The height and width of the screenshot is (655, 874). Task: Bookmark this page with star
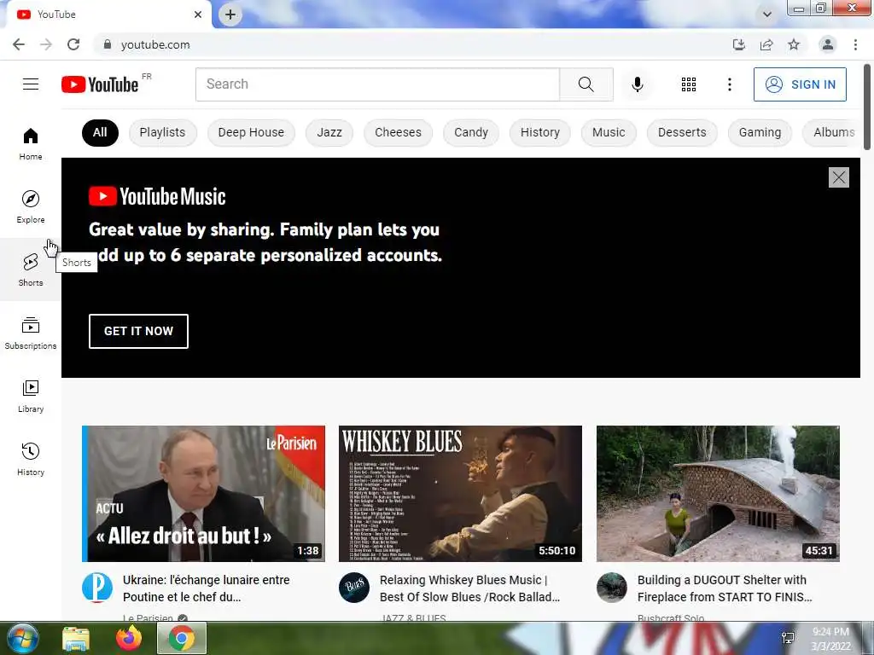[794, 44]
